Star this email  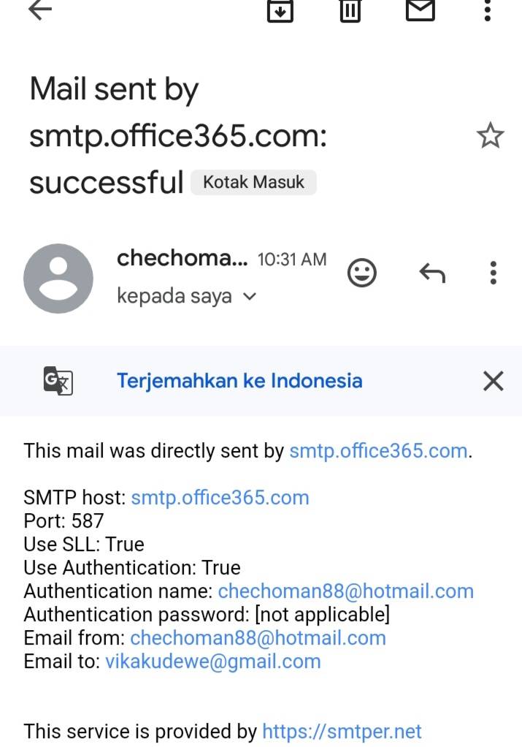pyautogui.click(x=490, y=136)
